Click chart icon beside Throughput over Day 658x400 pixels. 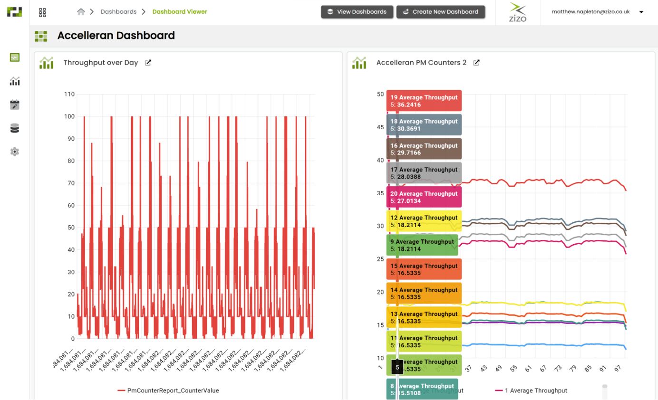[47, 63]
